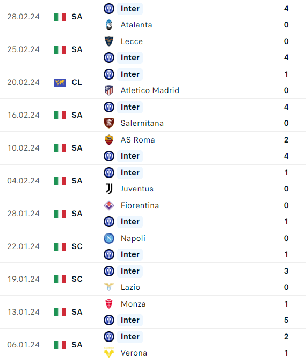This screenshot has width=306, height=362.
Task: Click the Champions League flag icon on 20.02.24
Action: point(60,82)
